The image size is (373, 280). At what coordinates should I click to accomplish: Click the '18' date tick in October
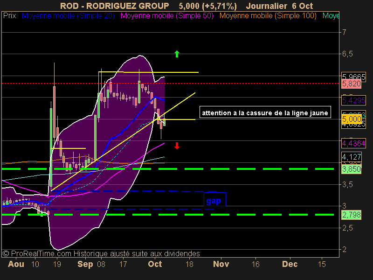pos(189,264)
